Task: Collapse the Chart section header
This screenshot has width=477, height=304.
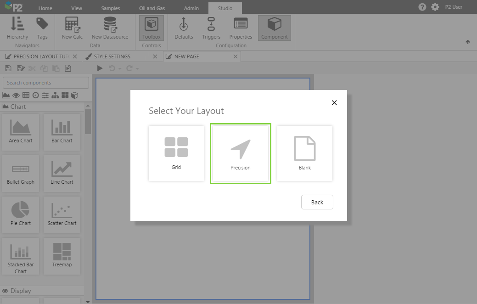Action: (18, 107)
